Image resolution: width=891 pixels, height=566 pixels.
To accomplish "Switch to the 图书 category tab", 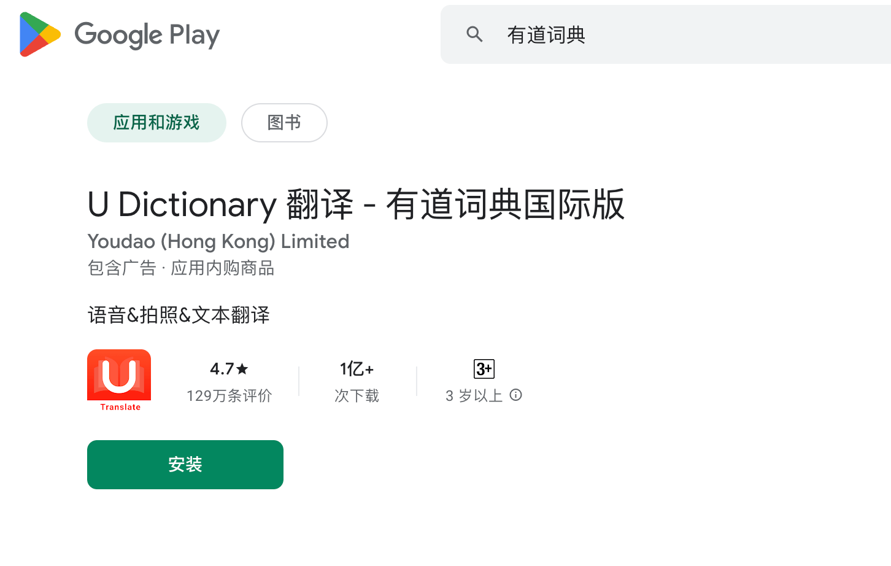I will (284, 123).
